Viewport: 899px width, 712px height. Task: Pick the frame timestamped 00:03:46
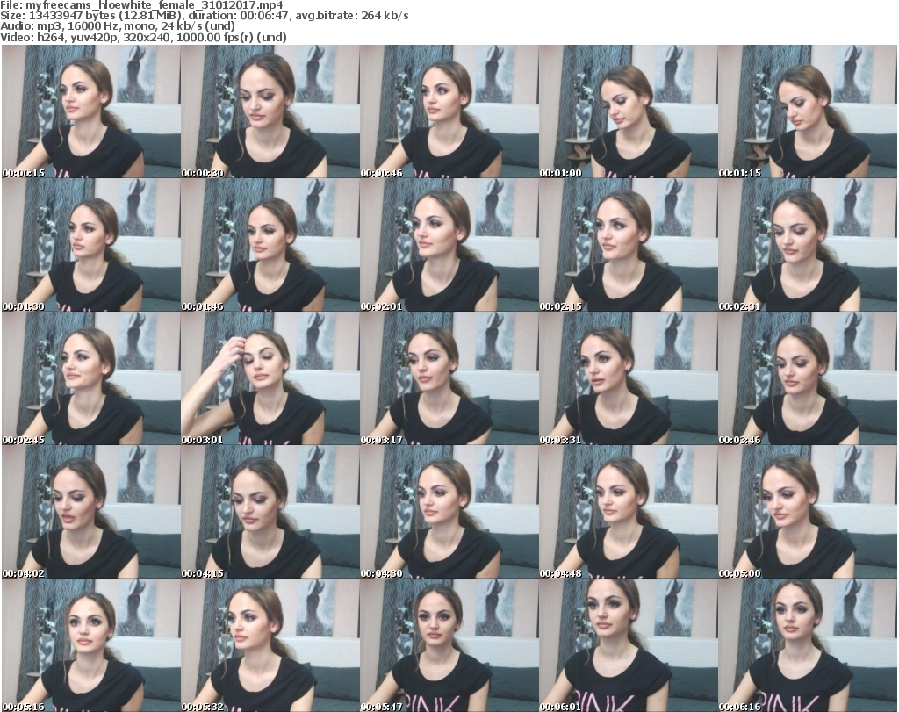(x=808, y=378)
